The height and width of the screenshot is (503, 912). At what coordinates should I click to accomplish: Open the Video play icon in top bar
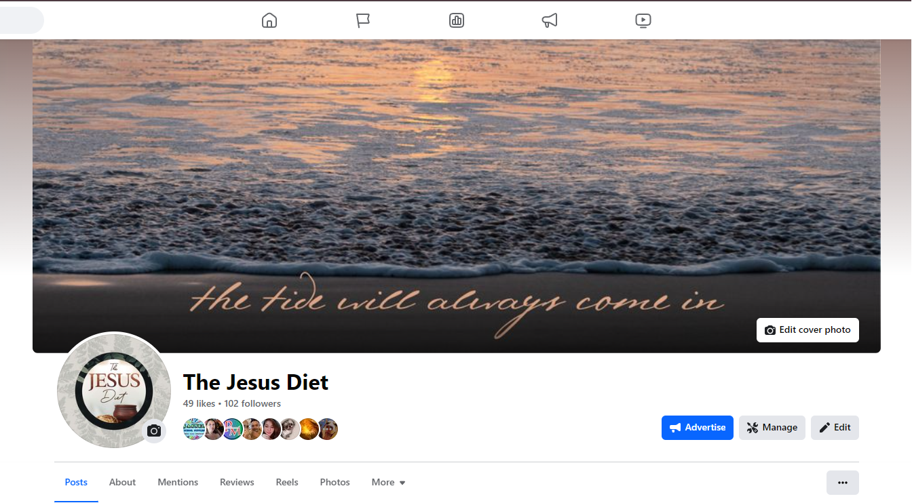coord(643,20)
